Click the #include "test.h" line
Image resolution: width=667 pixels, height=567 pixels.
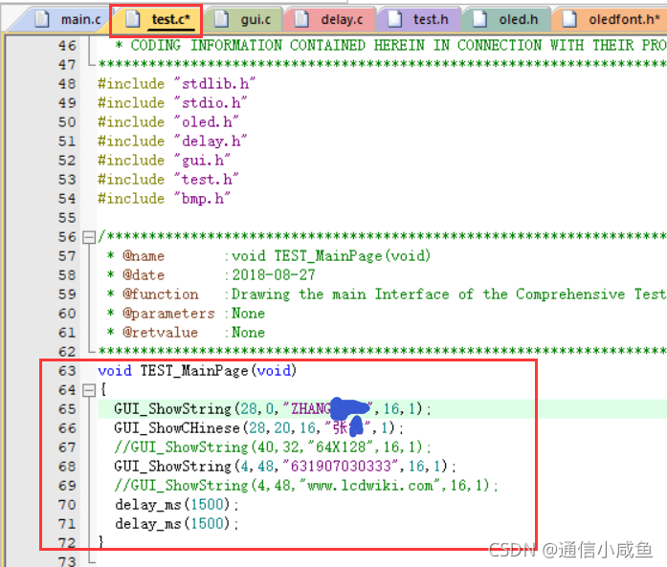click(168, 180)
